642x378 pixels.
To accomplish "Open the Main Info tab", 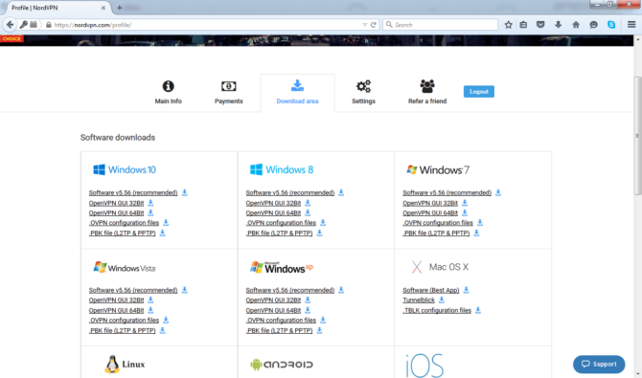I will click(x=169, y=93).
